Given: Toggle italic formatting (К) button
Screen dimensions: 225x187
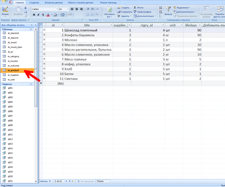Looking at the screenshot, I should (x=38, y=15).
